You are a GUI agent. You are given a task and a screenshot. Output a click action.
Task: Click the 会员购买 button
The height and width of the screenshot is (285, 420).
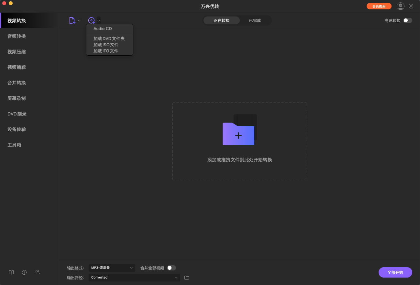click(379, 6)
